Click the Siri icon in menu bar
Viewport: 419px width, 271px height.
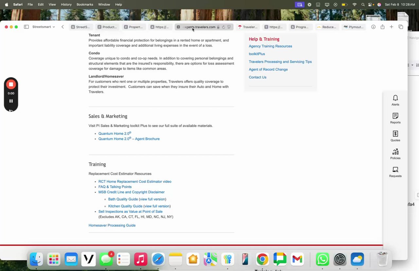pyautogui.click(x=379, y=5)
